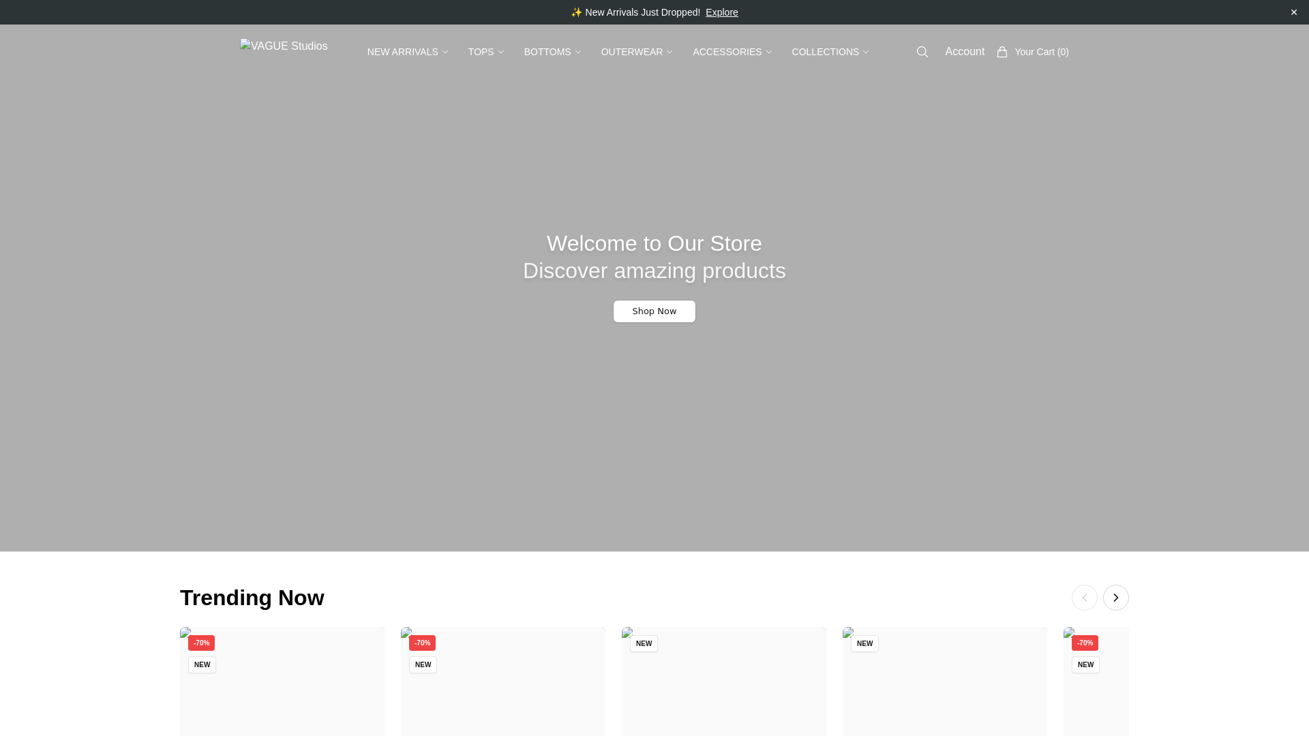Dismiss the announcement bar with the X
This screenshot has width=1309, height=736.
[1293, 12]
